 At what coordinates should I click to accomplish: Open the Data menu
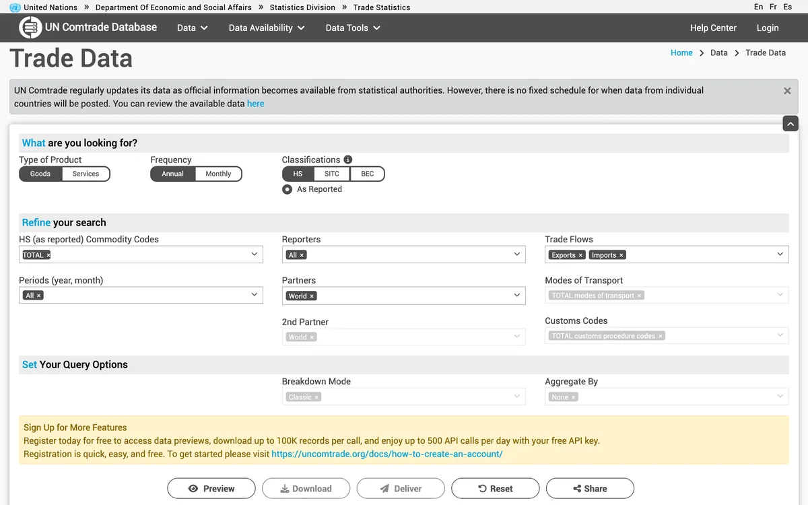click(x=193, y=28)
